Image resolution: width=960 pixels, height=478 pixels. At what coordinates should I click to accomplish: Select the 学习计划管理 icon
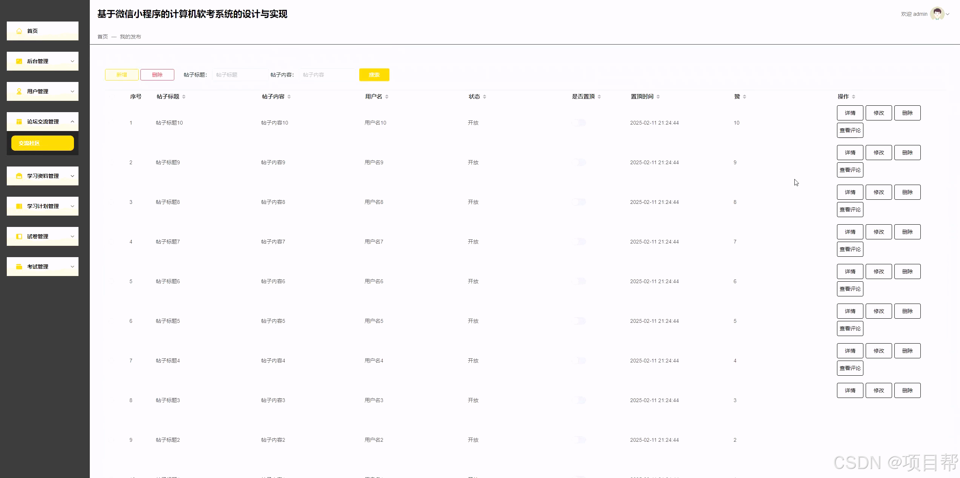(19, 206)
